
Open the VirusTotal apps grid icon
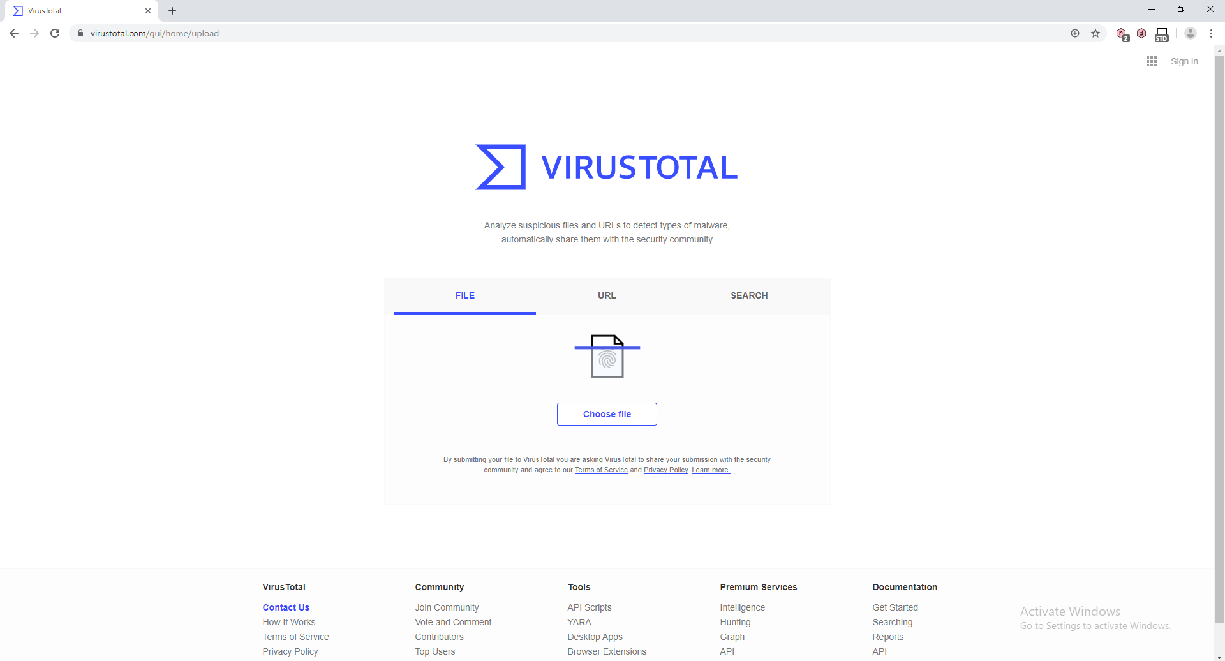[1152, 61]
